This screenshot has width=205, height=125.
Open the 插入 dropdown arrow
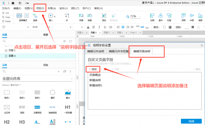point(55,17)
